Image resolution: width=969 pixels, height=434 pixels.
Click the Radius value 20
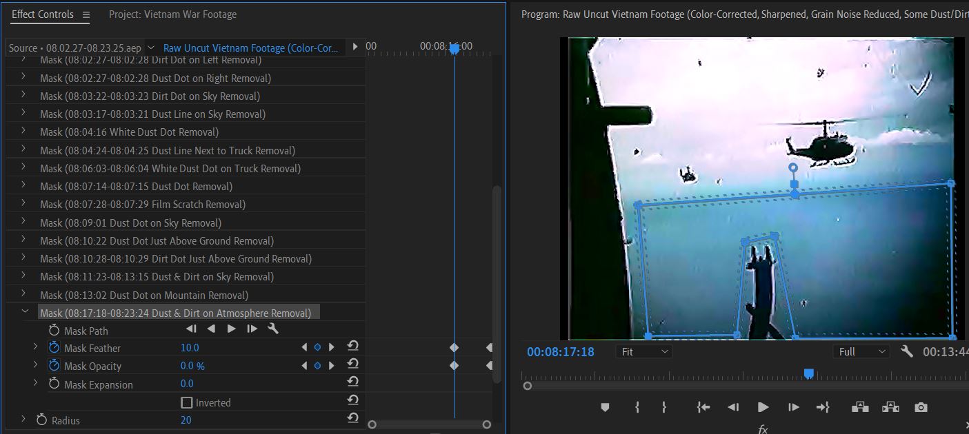point(186,420)
